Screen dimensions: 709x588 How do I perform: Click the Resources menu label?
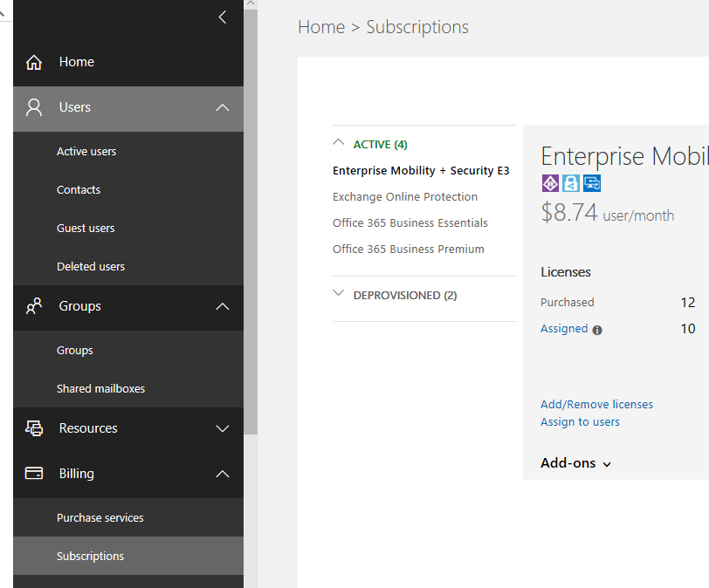tap(88, 428)
